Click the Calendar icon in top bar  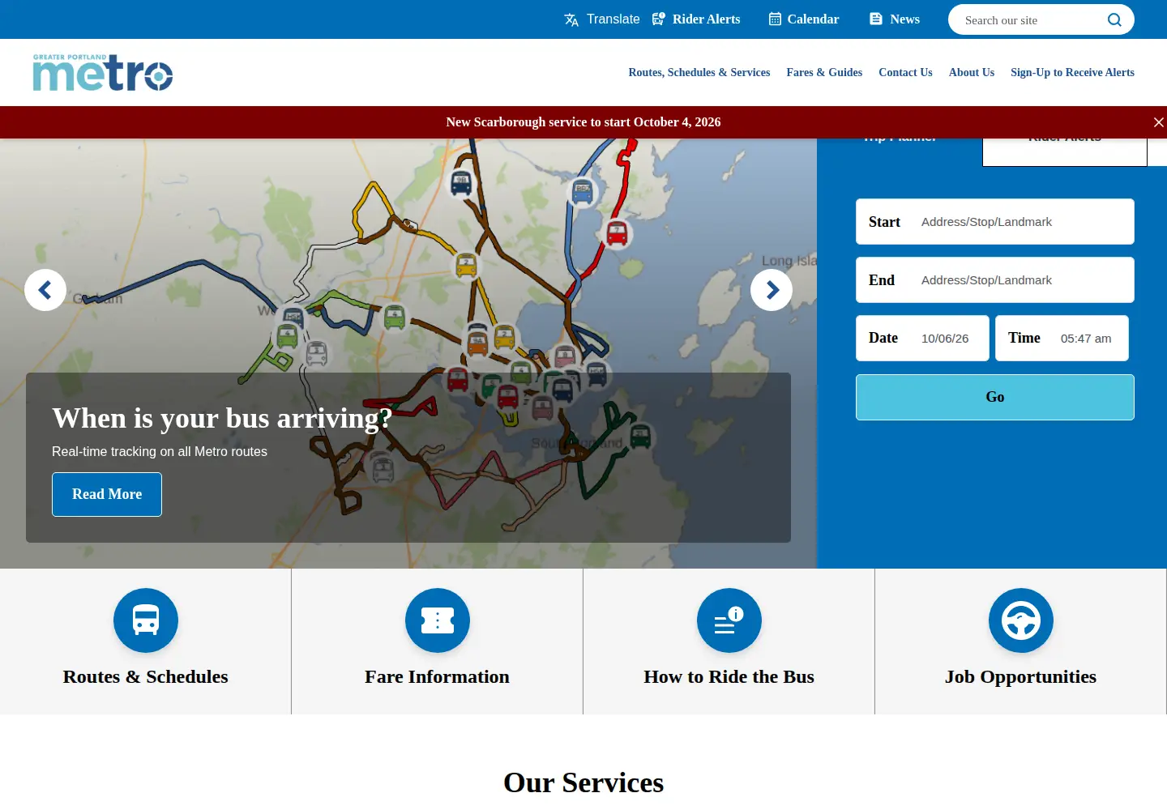pyautogui.click(x=775, y=19)
